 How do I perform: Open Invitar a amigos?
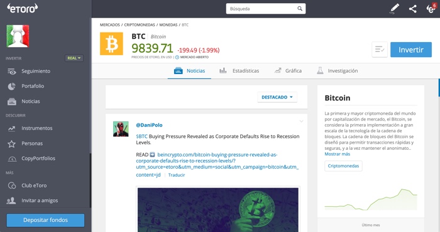(40, 201)
